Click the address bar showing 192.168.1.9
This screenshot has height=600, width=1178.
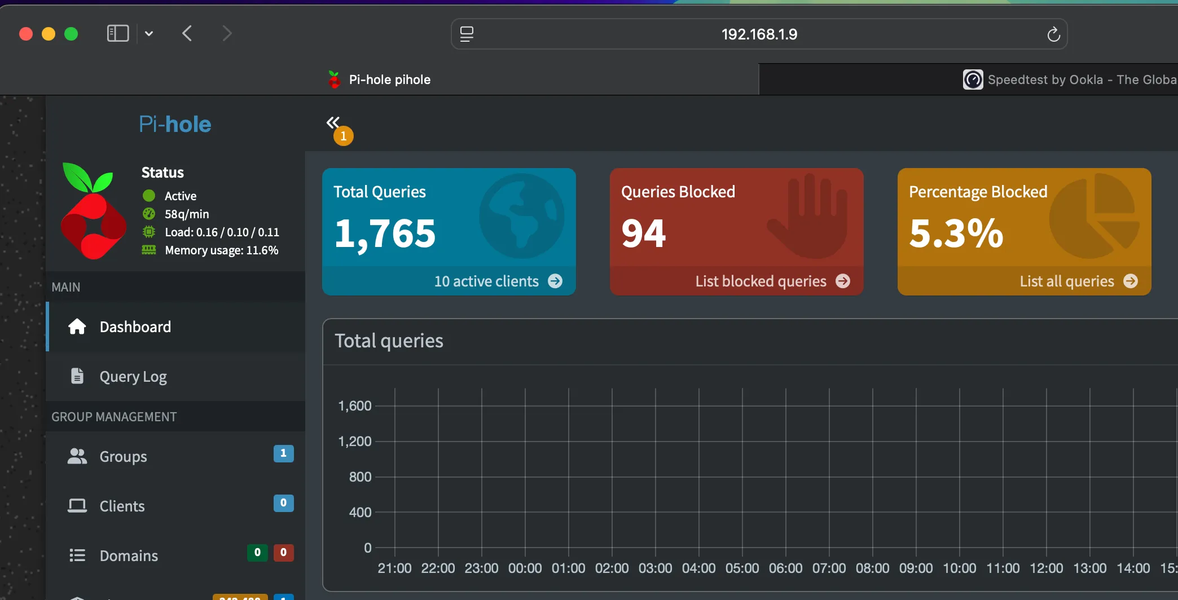pos(759,34)
